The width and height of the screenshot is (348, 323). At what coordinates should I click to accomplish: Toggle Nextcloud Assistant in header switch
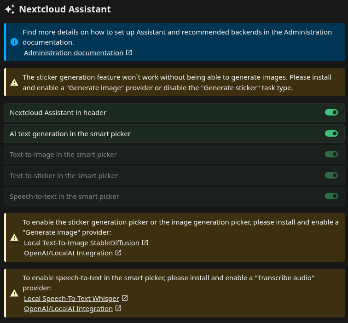[331, 112]
